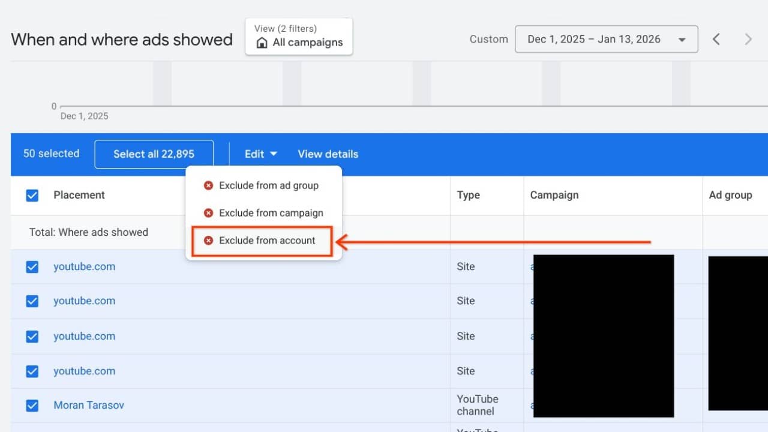Image resolution: width=768 pixels, height=432 pixels.
Task: Click View details in blue bar
Action: (x=328, y=154)
